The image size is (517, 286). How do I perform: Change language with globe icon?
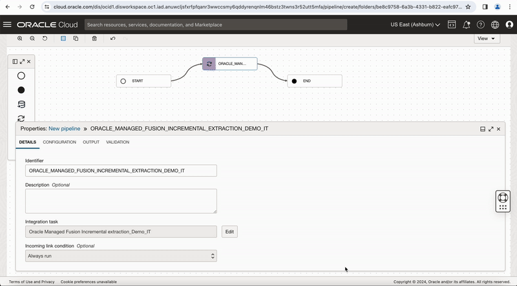[495, 24]
